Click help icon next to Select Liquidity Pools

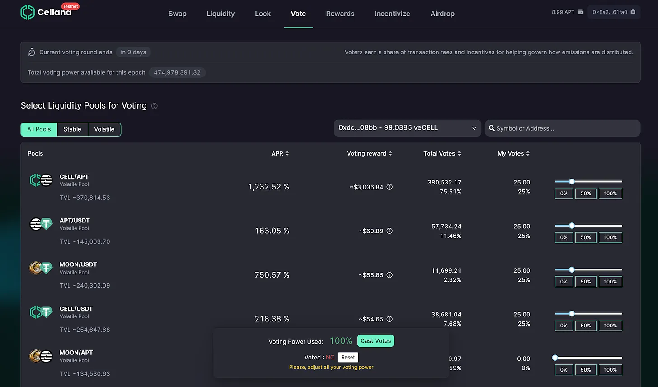[155, 106]
